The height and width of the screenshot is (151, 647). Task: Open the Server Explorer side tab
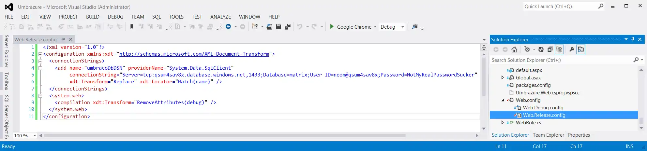(6, 51)
